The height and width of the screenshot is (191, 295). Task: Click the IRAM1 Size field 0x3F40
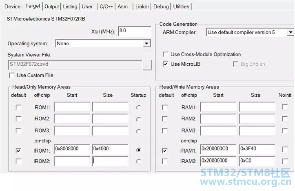257,149
